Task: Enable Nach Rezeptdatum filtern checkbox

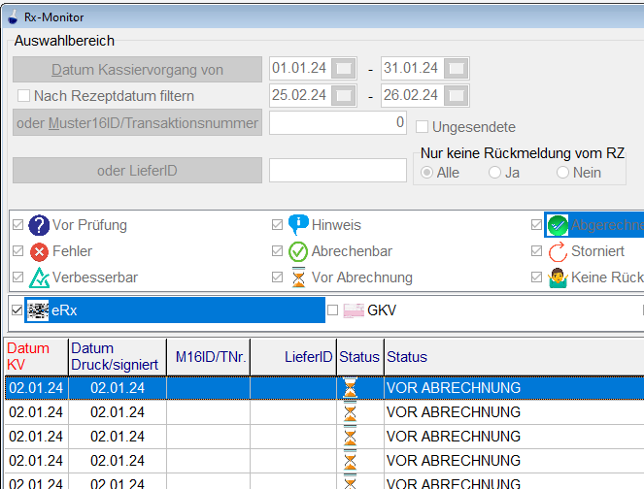Action: [24, 96]
